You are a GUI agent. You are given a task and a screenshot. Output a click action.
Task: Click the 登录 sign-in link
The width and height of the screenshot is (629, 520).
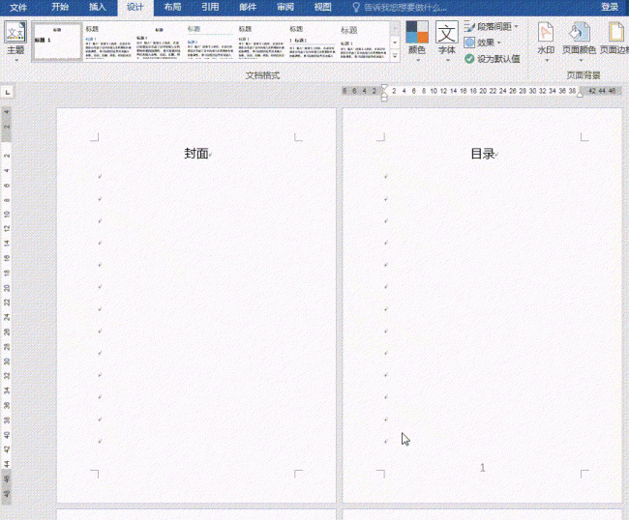point(610,7)
